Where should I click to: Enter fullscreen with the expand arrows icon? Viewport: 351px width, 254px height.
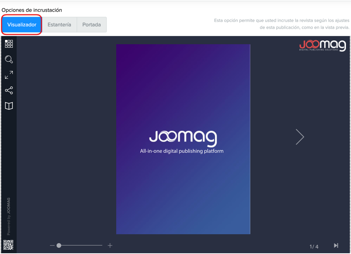click(9, 75)
